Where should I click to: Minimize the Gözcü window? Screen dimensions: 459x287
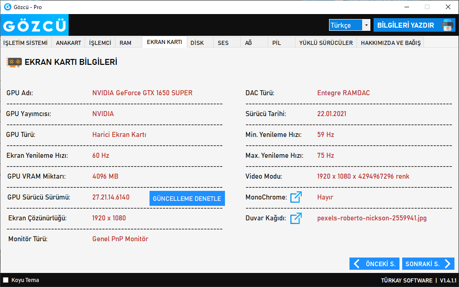(407, 7)
